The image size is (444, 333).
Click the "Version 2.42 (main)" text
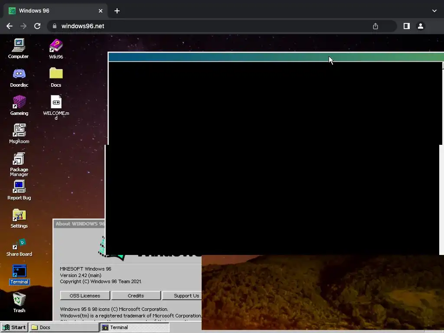(x=81, y=275)
